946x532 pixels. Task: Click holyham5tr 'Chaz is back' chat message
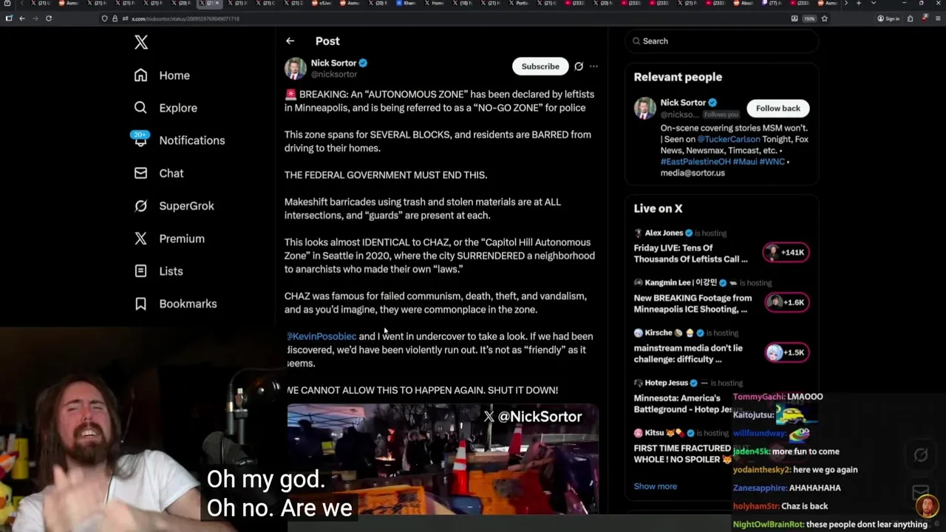click(x=780, y=506)
